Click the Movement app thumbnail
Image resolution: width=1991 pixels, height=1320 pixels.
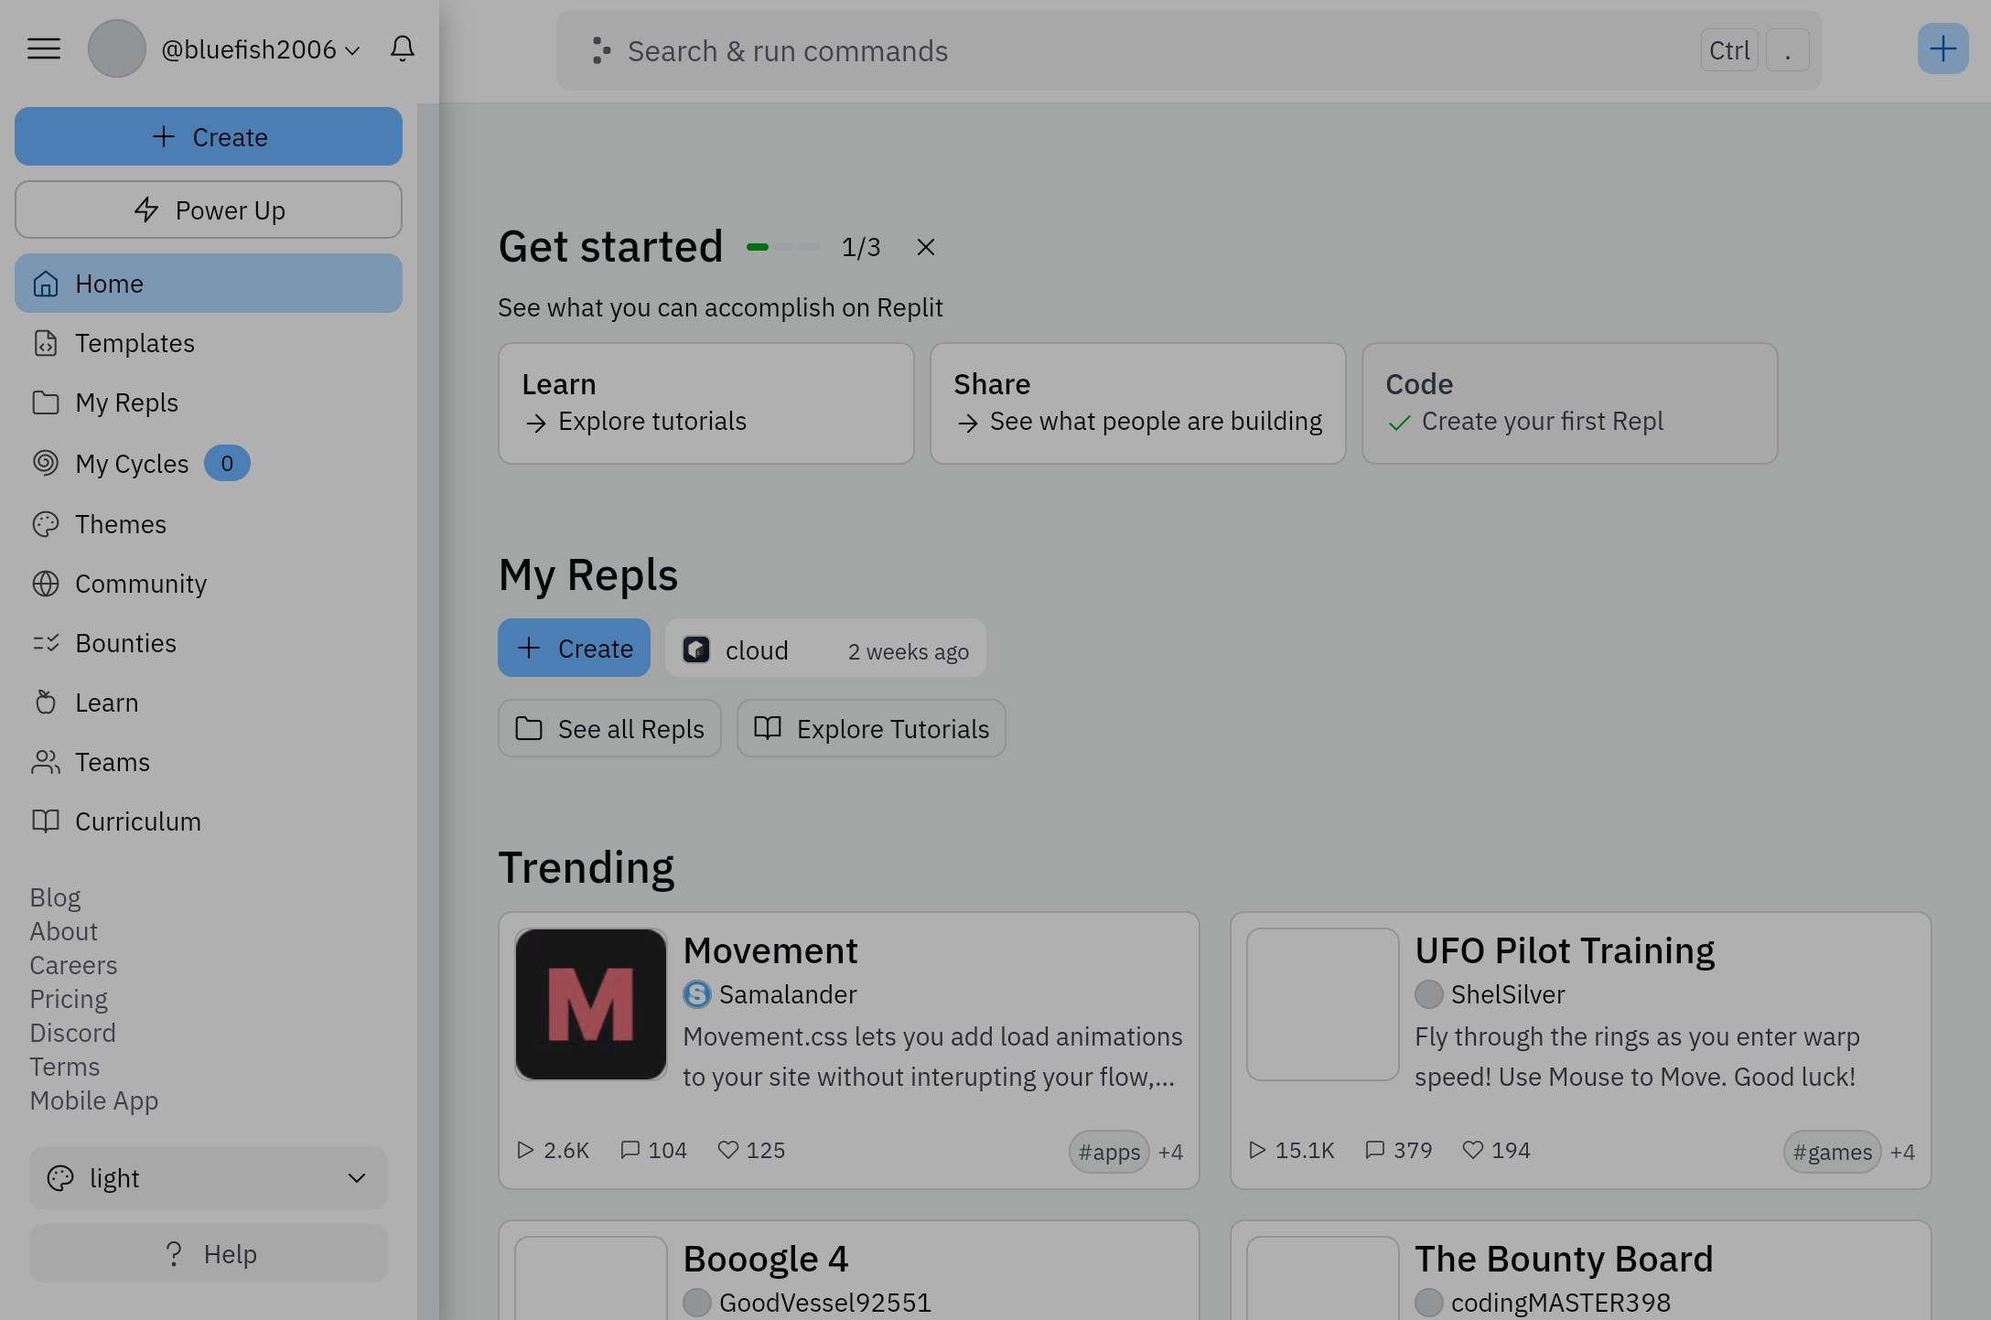tap(591, 1004)
